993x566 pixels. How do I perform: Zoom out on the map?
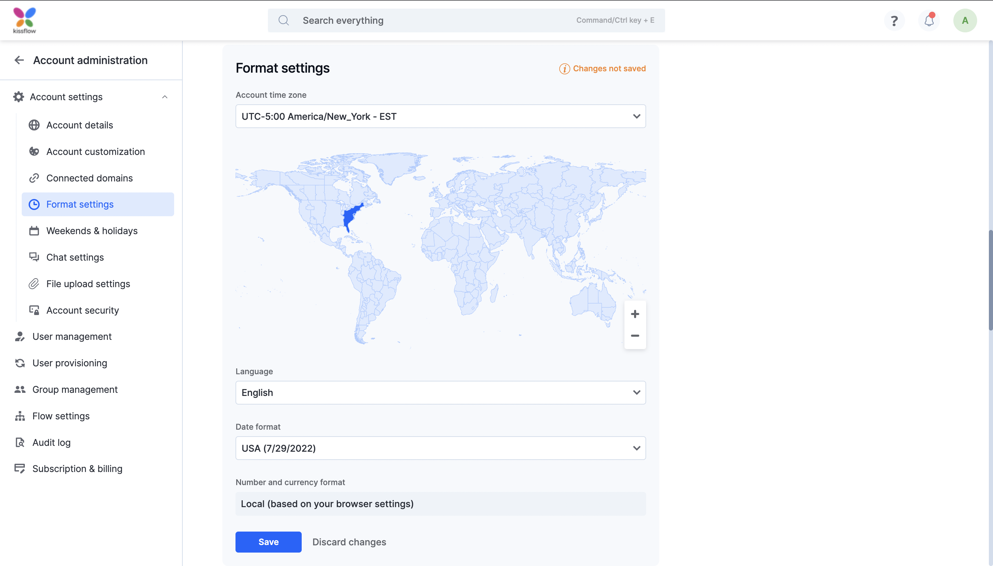(635, 336)
